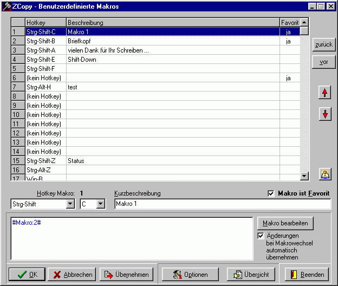338x286 pixels.
Task: Go to next macro with vor
Action: point(324,62)
